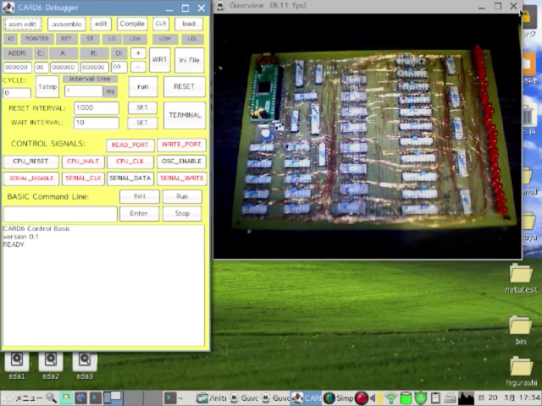Open the clipboard manager tray icon
Viewport: 542px width, 406px height.
[435, 398]
